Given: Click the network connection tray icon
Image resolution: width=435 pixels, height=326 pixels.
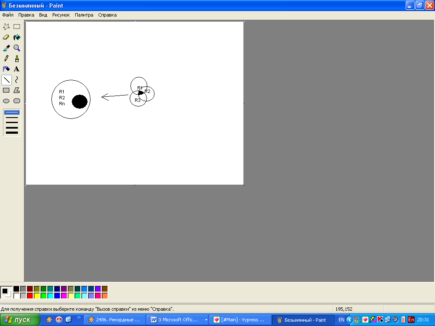Looking at the screenshot, I should coord(388,320).
